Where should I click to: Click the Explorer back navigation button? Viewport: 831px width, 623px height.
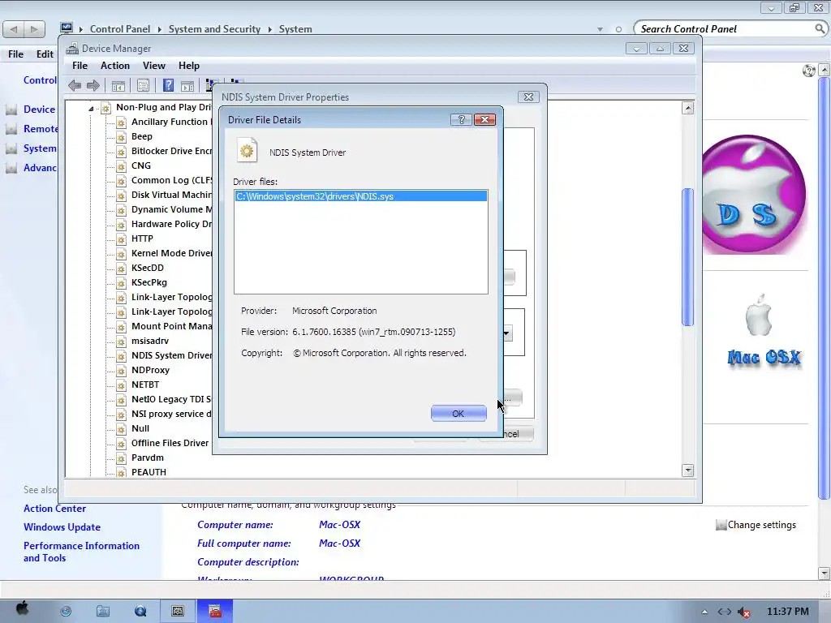coord(14,29)
